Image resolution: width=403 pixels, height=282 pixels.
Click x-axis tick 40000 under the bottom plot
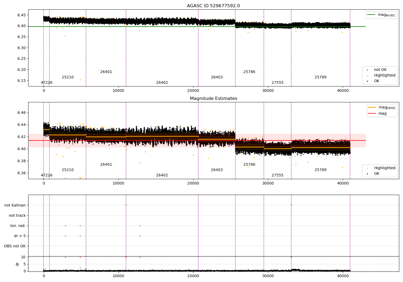point(343,276)
